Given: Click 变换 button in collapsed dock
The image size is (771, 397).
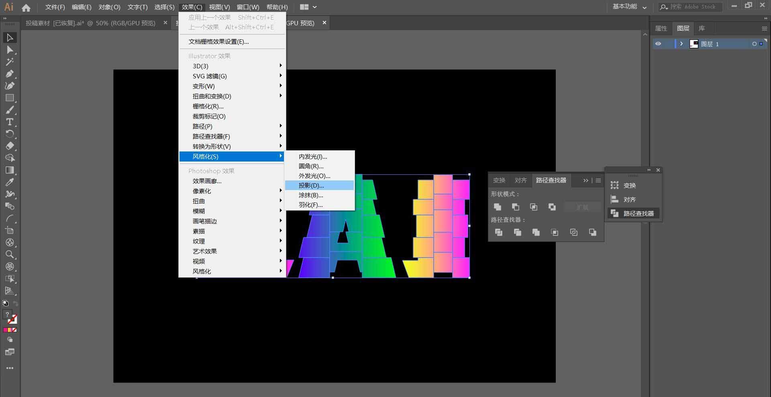Looking at the screenshot, I should [633, 185].
